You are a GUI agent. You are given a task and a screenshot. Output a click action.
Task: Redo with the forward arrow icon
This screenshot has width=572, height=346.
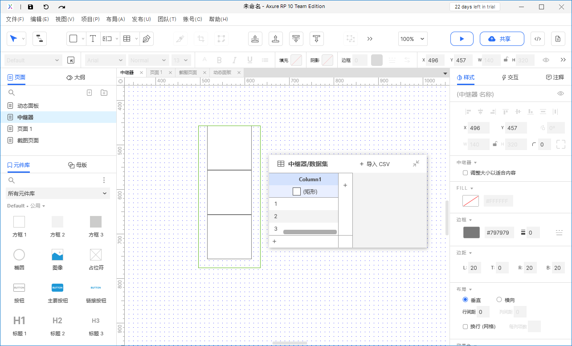[62, 7]
